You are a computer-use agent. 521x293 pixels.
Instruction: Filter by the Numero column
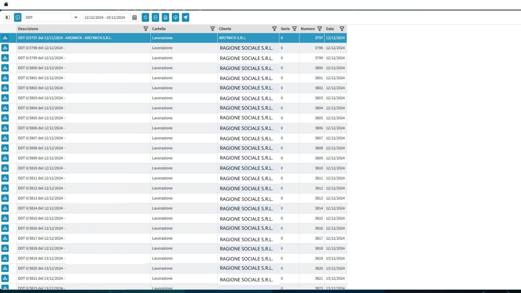(x=319, y=29)
